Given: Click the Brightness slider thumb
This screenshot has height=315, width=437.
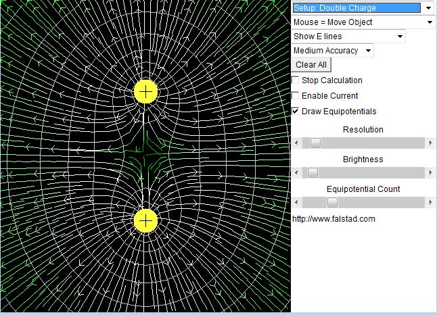Looking at the screenshot, I should pos(313,172).
